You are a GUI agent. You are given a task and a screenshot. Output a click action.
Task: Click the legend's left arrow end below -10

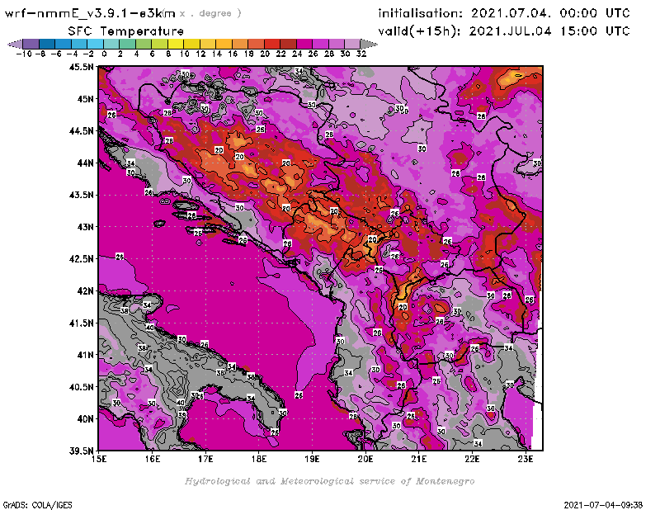point(15,44)
